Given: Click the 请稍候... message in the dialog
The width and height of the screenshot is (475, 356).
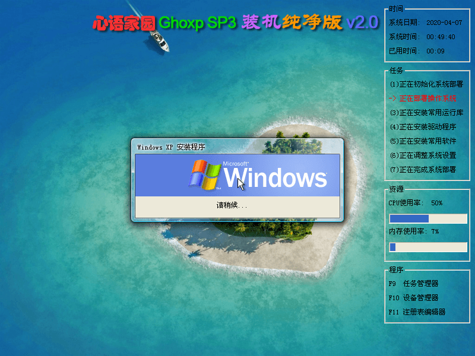Looking at the screenshot, I should (x=232, y=205).
